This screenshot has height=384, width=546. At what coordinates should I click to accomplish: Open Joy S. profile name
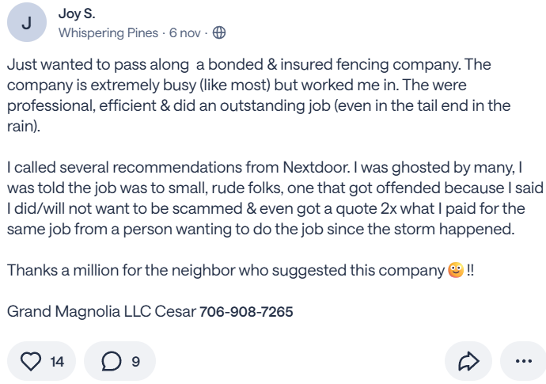pos(75,14)
